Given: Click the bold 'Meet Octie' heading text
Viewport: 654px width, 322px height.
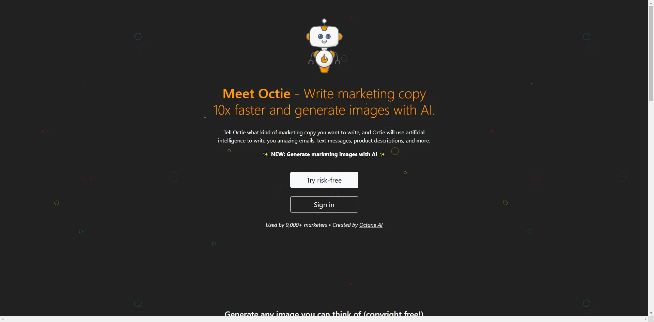Looking at the screenshot, I should click(x=256, y=94).
